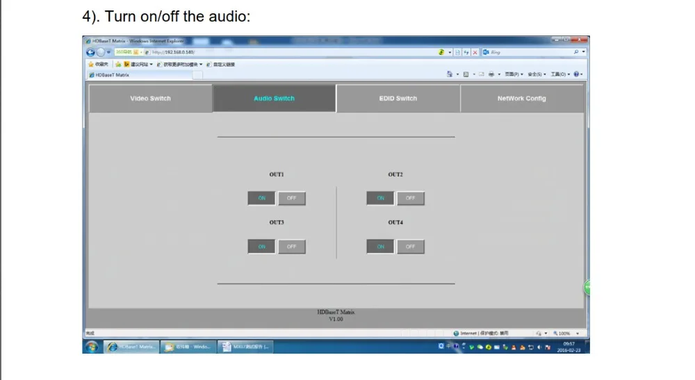Click the Windows Start orb
Screen dimensions: 695x380
(92, 347)
